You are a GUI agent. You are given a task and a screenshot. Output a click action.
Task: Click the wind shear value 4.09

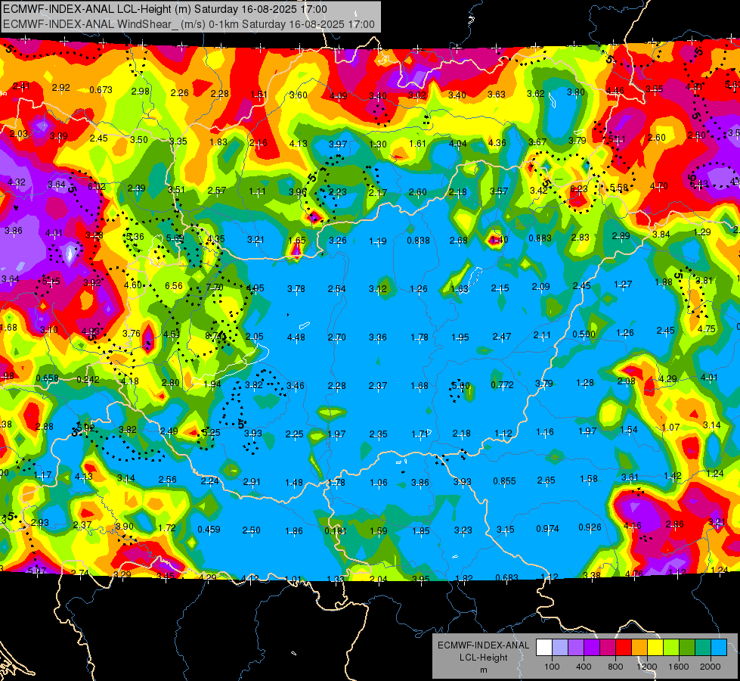tap(339, 96)
